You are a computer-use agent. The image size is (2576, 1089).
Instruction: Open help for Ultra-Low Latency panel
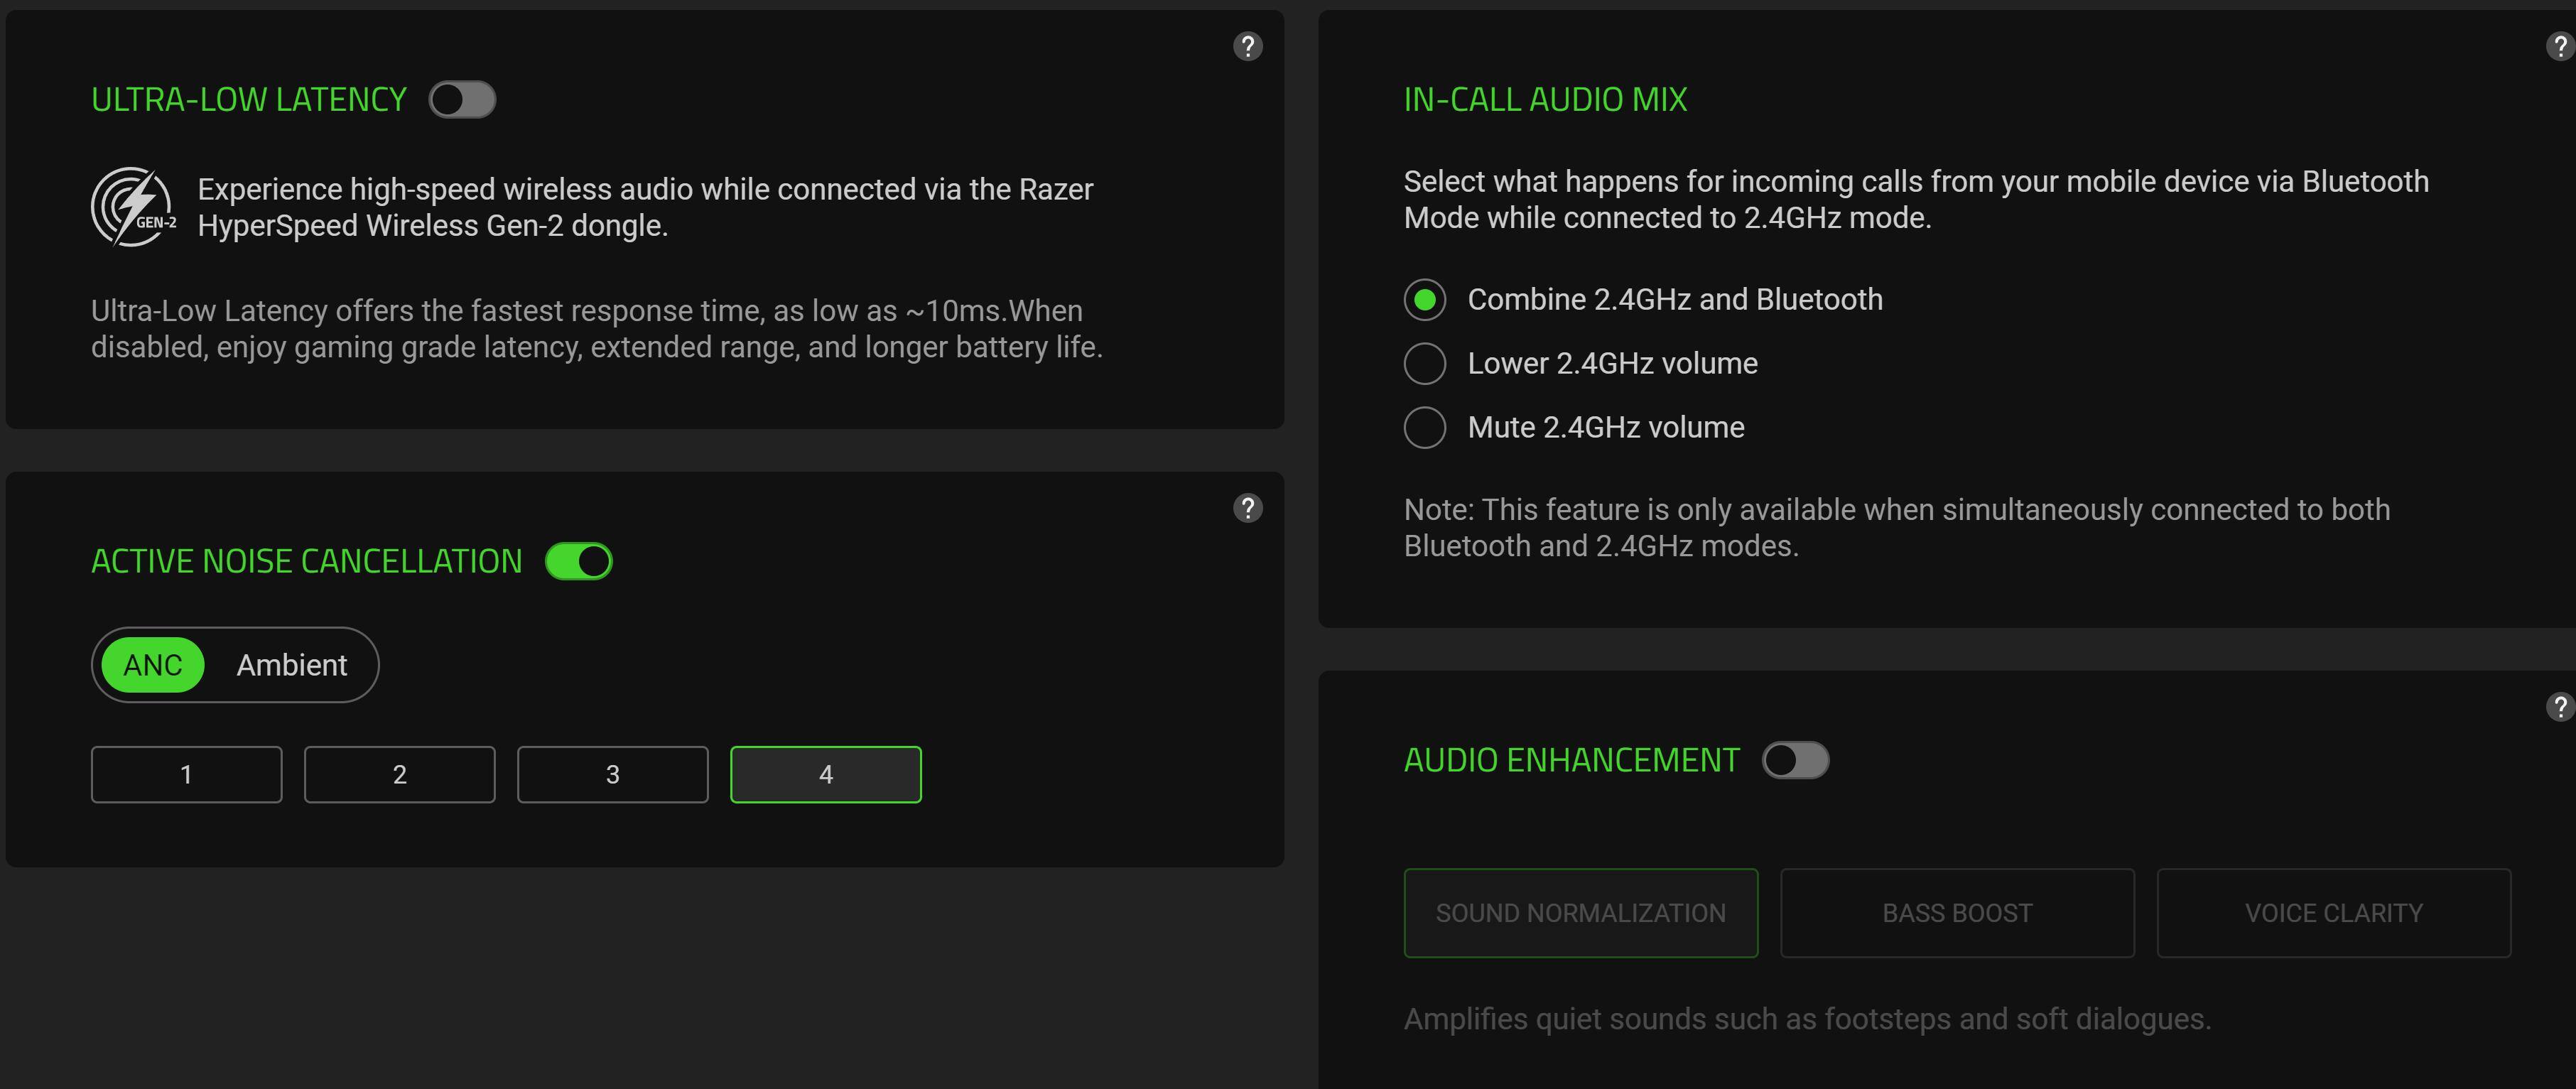[x=1247, y=46]
